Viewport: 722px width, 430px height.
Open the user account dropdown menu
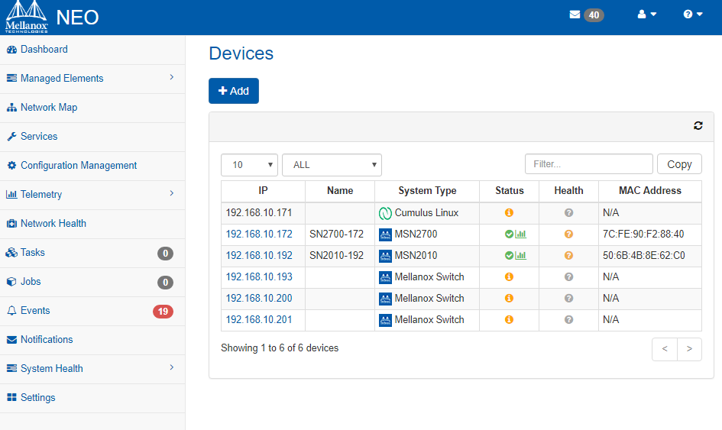coord(646,15)
